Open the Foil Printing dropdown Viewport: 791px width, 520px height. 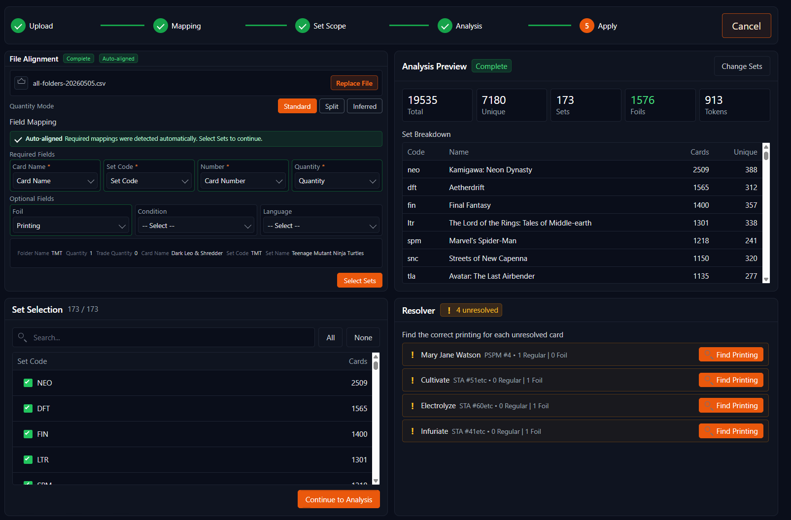pos(71,226)
